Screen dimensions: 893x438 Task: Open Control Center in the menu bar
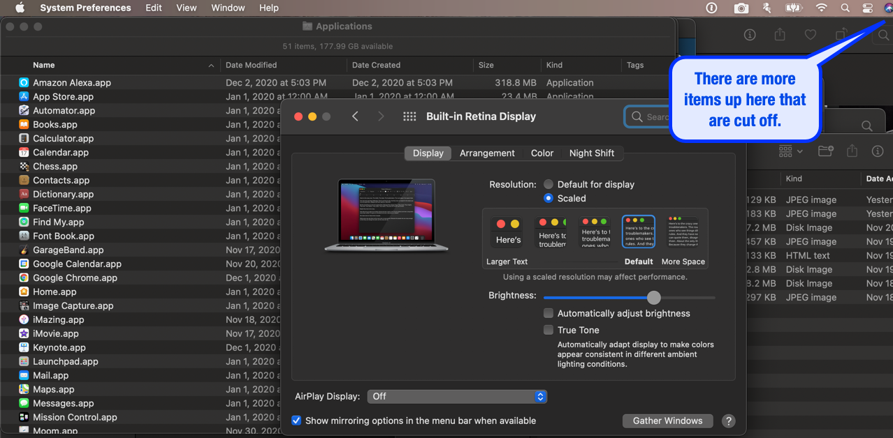[868, 8]
